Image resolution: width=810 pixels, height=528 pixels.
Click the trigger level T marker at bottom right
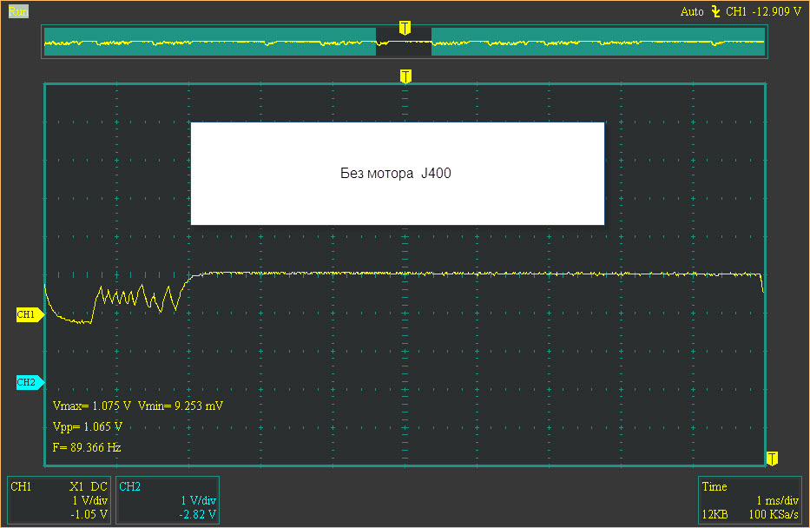coord(772,459)
